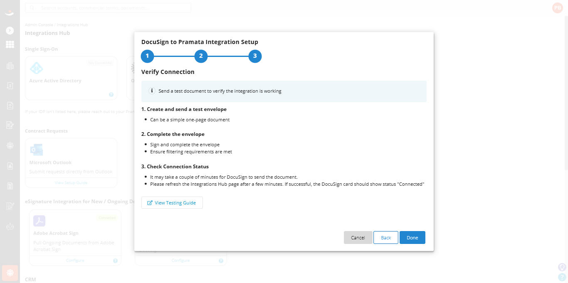Click the Done button
The height and width of the screenshot is (283, 568).
412,238
